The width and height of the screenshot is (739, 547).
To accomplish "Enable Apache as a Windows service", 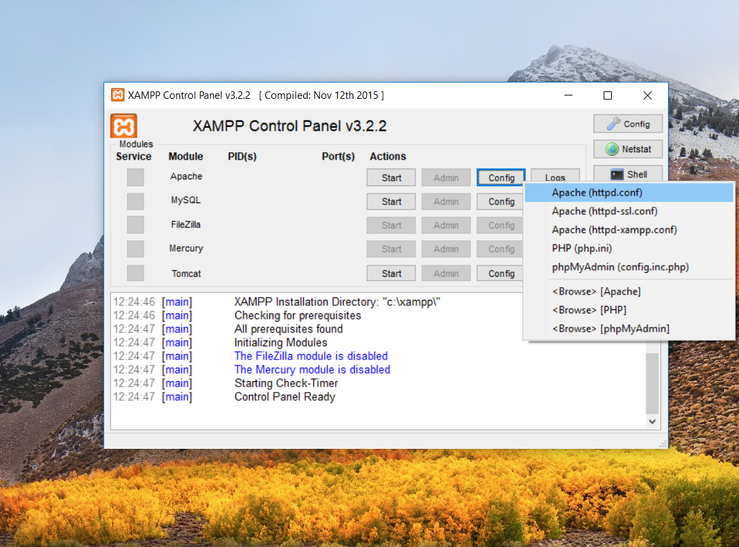I will (135, 177).
